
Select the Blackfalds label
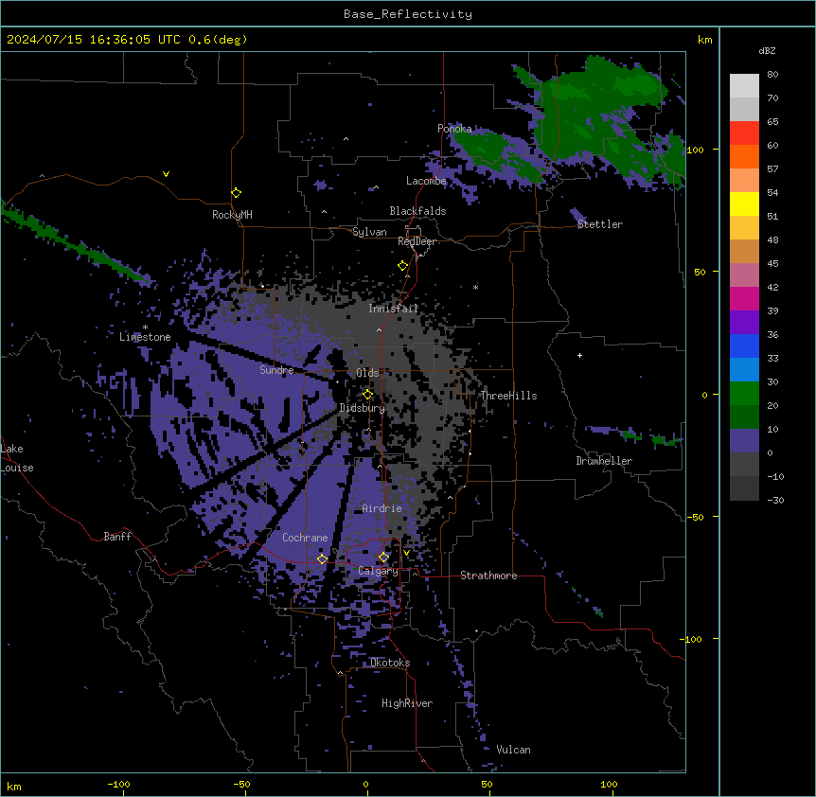click(417, 211)
